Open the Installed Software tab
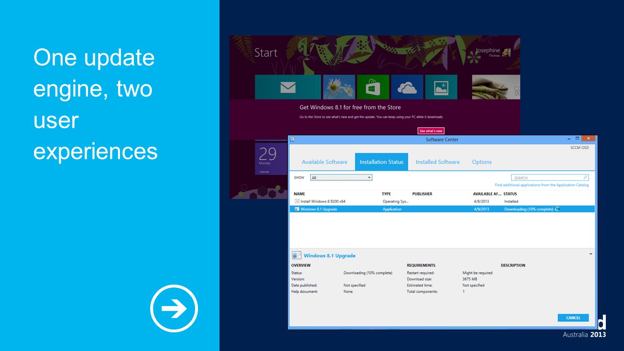Viewport: 624px width, 351px height. pyautogui.click(x=438, y=162)
